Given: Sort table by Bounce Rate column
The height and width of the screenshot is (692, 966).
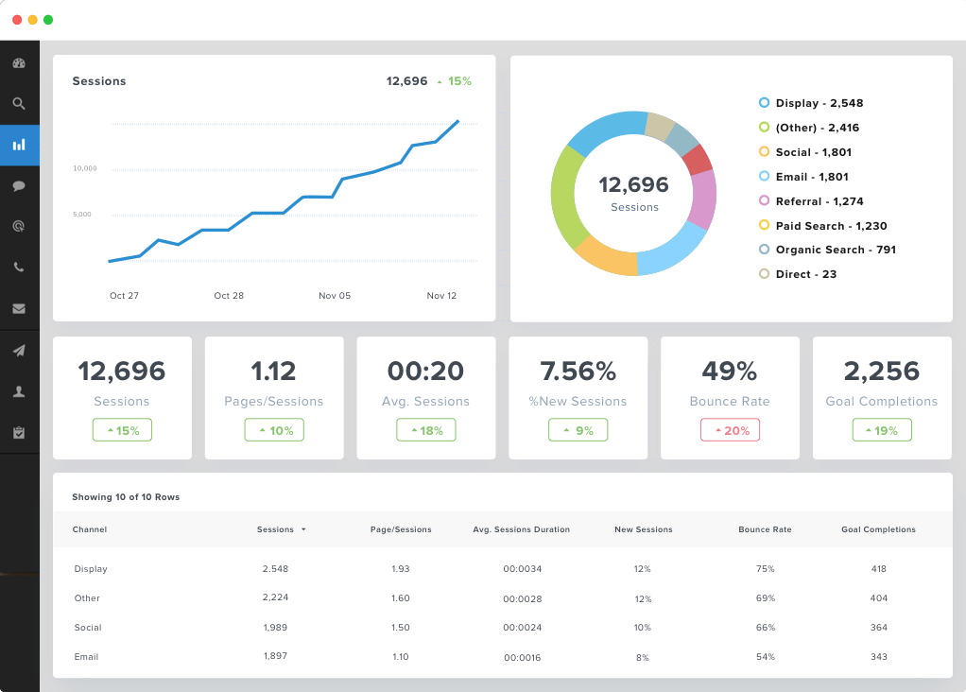Looking at the screenshot, I should click(x=765, y=529).
